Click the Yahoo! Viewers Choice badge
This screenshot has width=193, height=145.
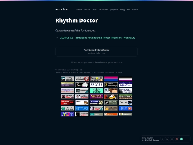96,96
